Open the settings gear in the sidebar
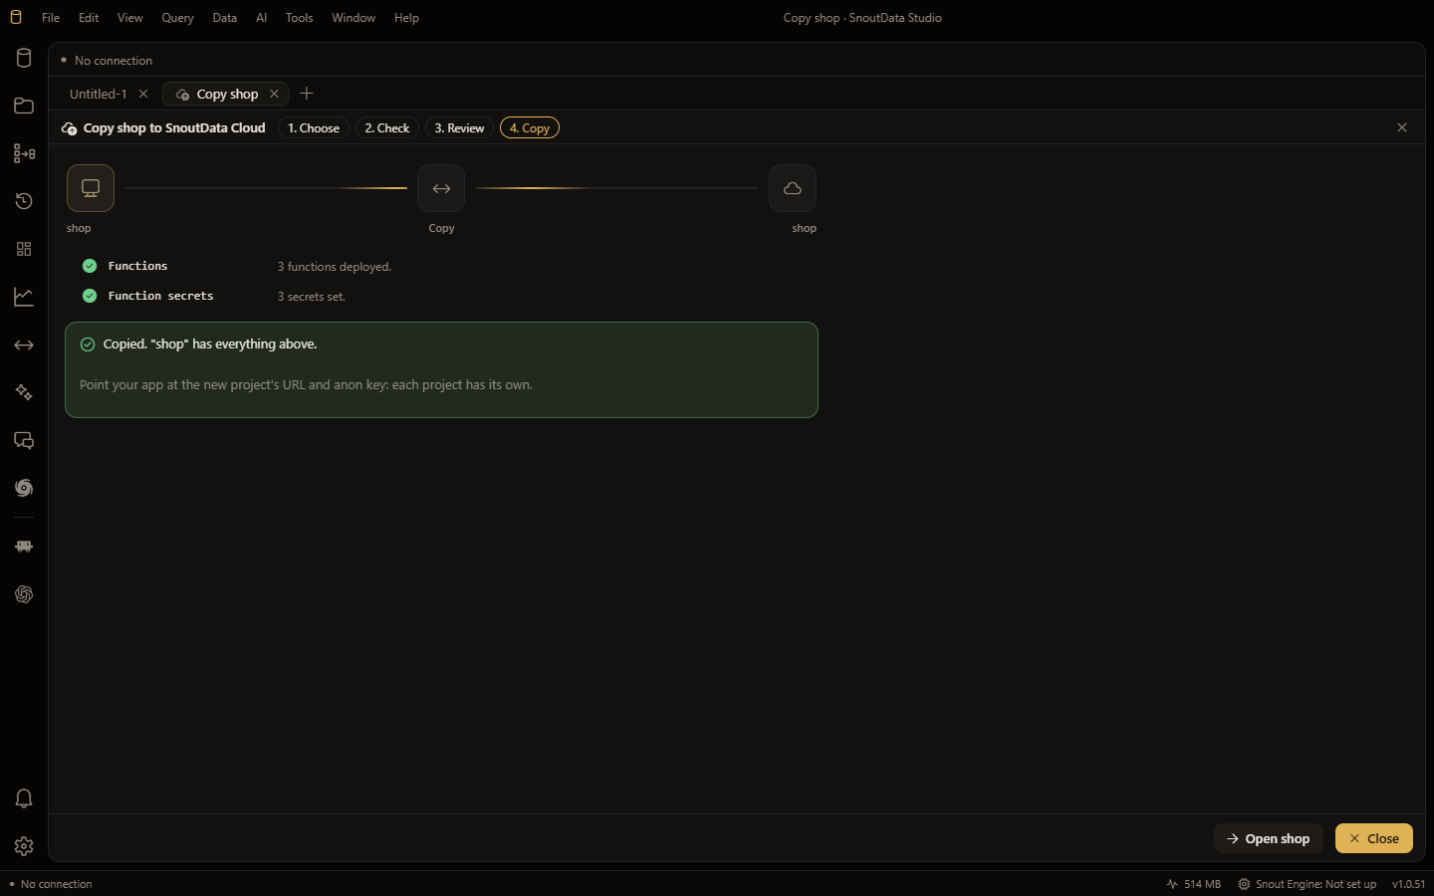The width and height of the screenshot is (1434, 896). tap(24, 846)
